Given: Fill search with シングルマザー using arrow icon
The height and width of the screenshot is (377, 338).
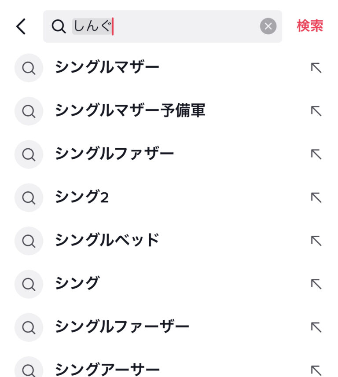Looking at the screenshot, I should click(316, 68).
